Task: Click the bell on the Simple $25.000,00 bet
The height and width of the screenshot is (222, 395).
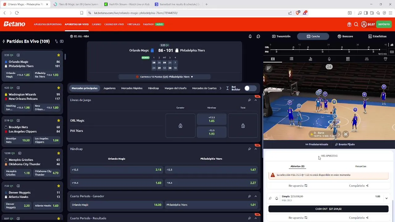Action: click(276, 198)
